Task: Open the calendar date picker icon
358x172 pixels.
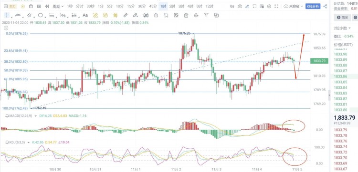Action: coord(31,6)
